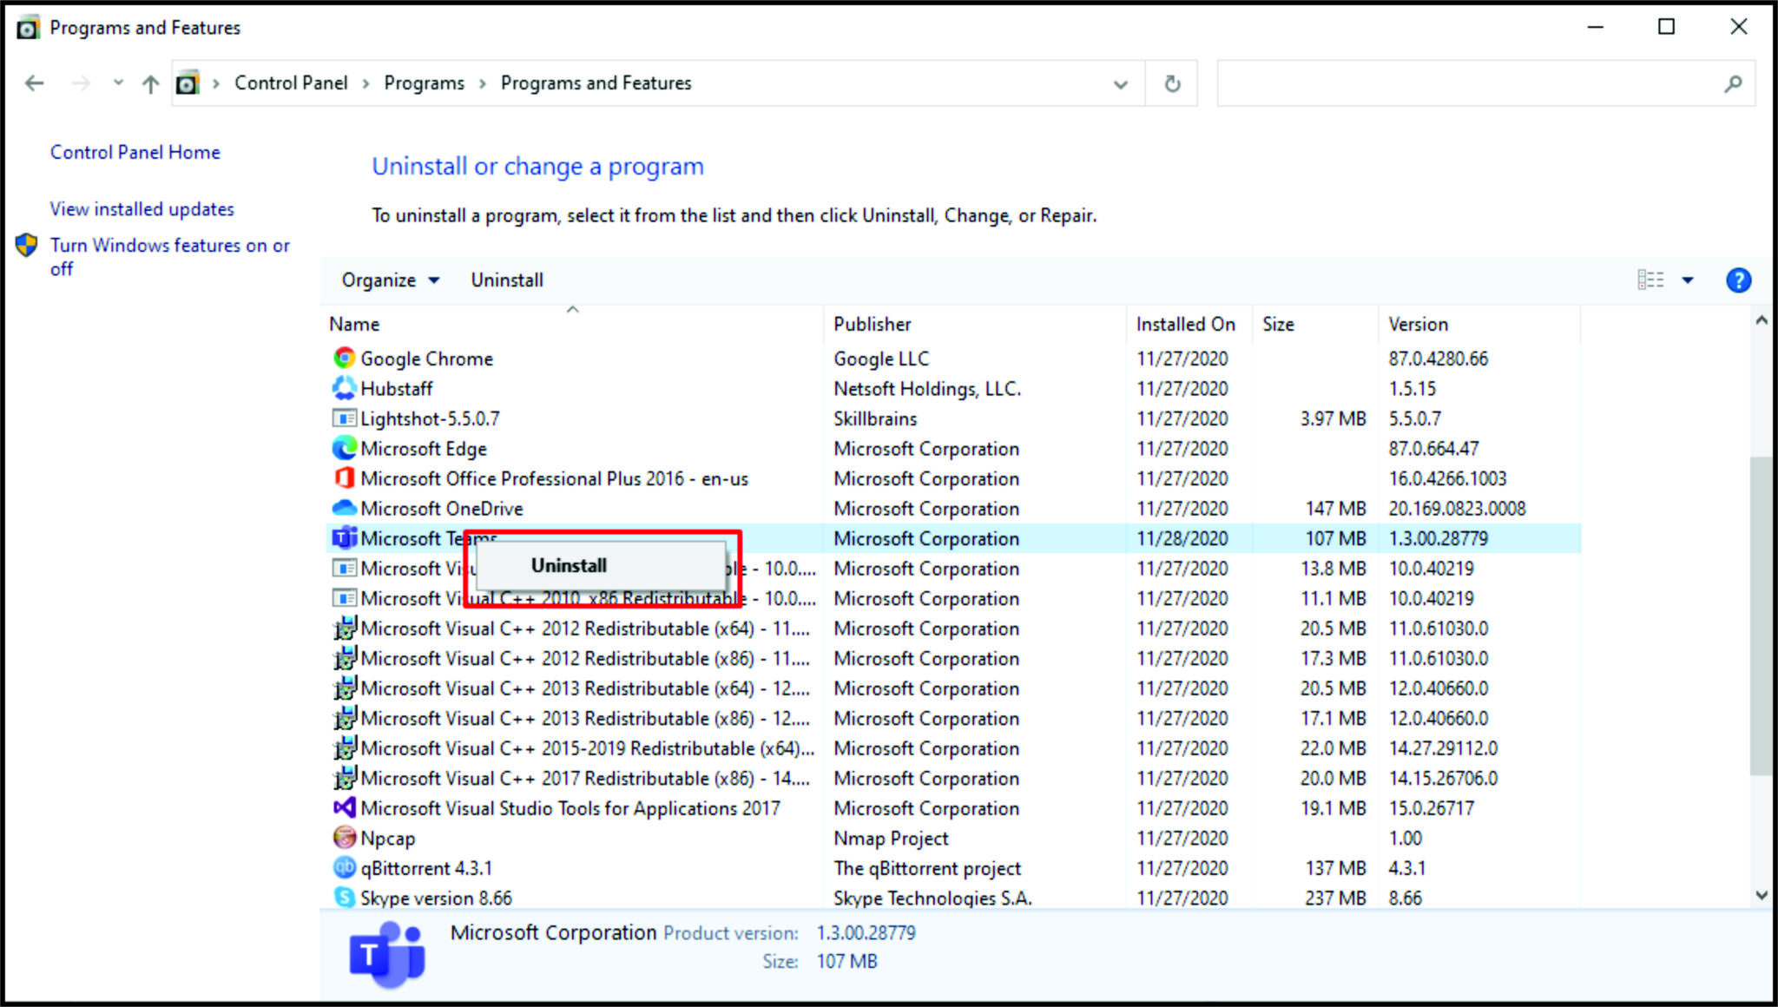Click the Npcap icon
1778x1007 pixels.
[345, 838]
